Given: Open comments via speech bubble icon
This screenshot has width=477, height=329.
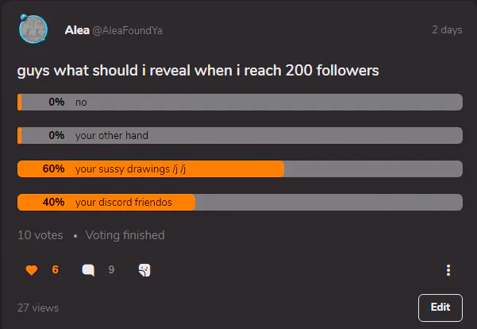Looking at the screenshot, I should pyautogui.click(x=88, y=270).
